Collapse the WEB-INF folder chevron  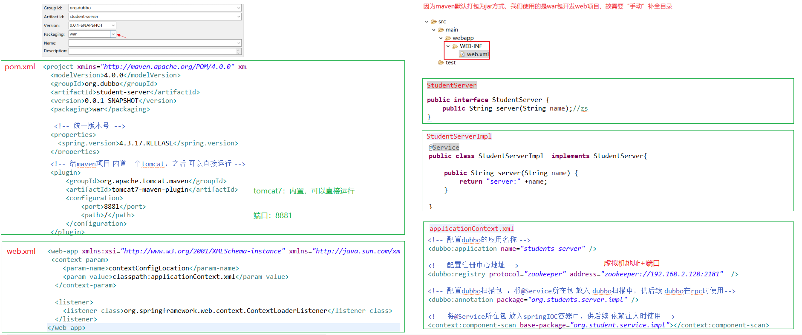click(x=448, y=46)
